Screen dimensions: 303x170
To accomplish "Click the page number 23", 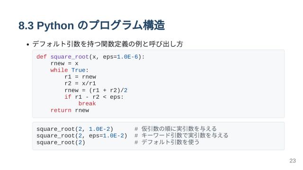I will [x=293, y=161].
